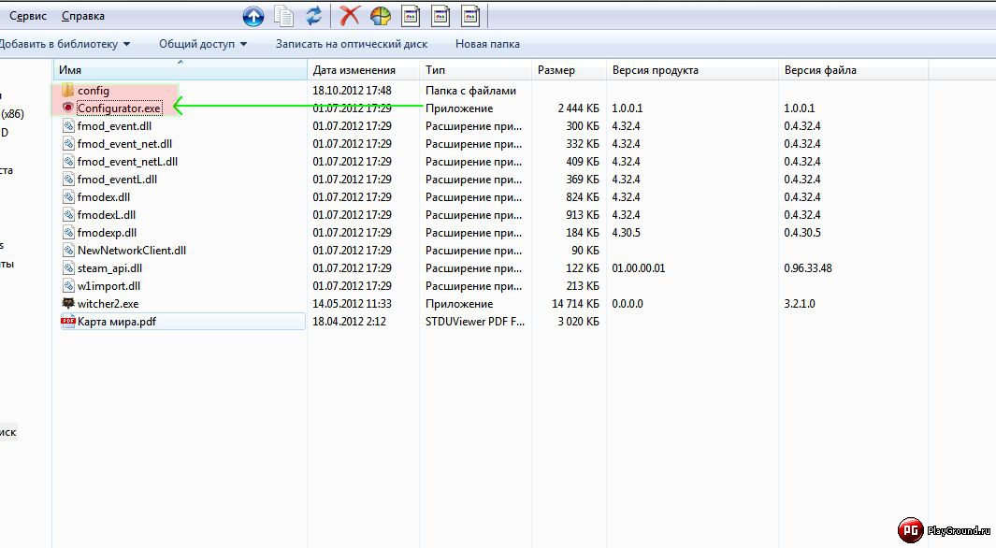The image size is (996, 548).
Task: Select the fmod_eventL.dll file name
Action: point(117,180)
